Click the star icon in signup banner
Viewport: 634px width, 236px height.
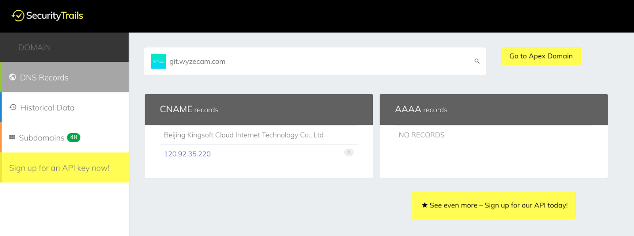(x=425, y=205)
